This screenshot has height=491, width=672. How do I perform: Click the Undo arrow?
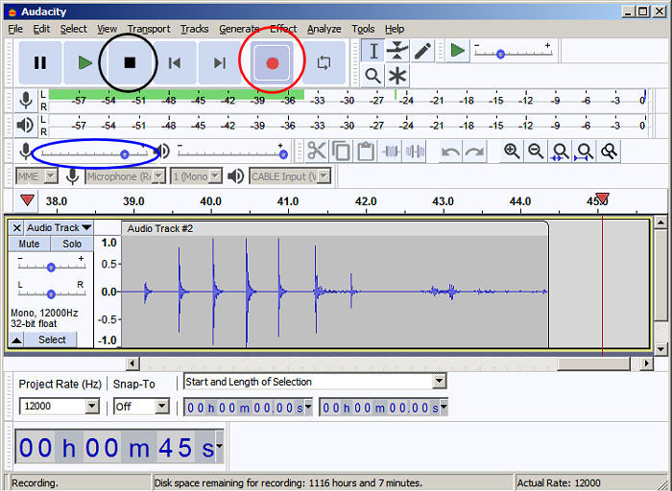[450, 152]
